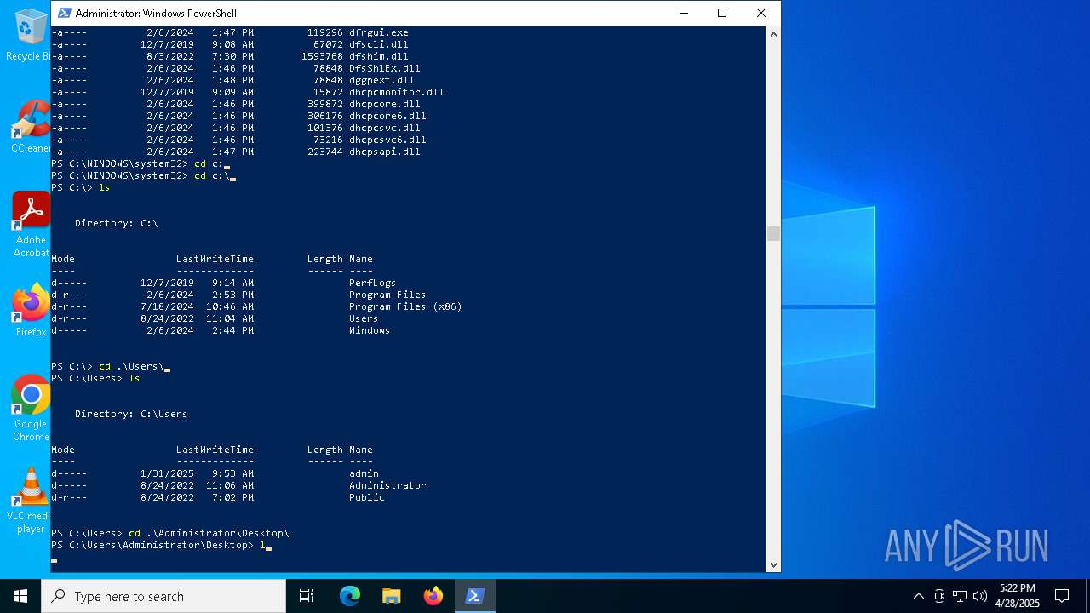Open Firefox from the taskbar
This screenshot has height=613, width=1090.
click(x=433, y=596)
